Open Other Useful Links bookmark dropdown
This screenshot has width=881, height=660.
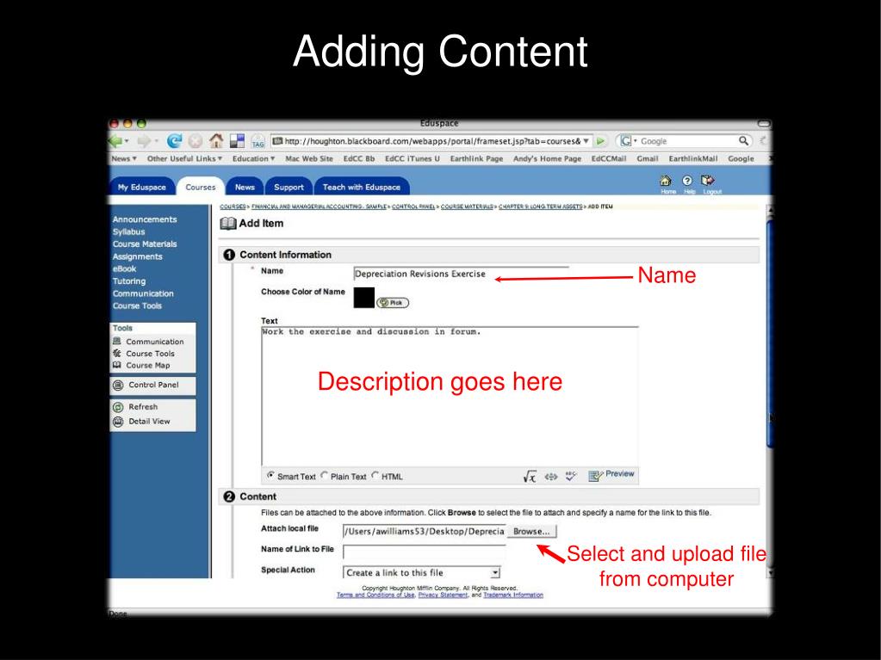185,159
